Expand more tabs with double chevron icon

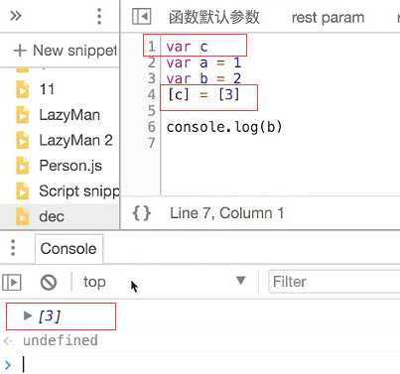16,16
